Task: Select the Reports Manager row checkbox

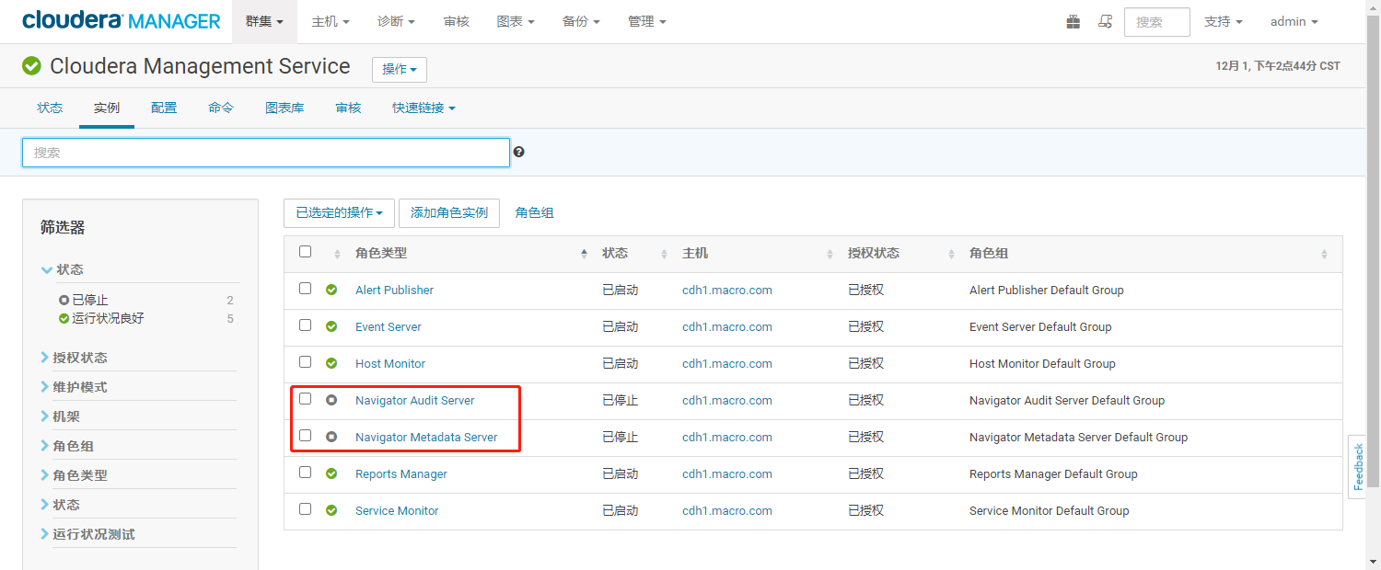Action: pos(306,473)
